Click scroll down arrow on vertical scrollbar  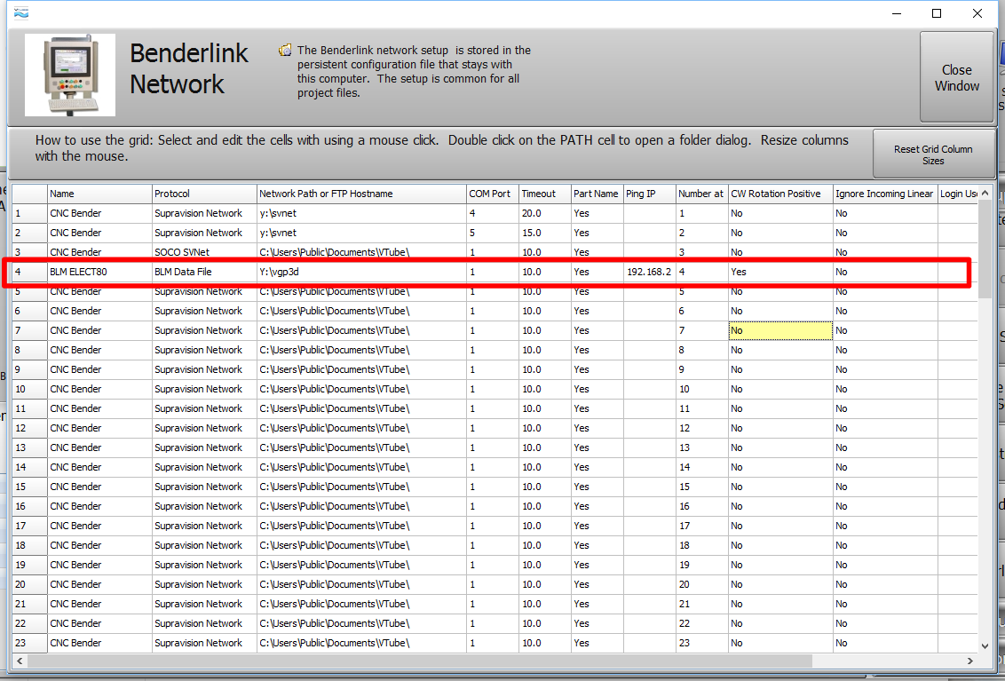tap(985, 646)
